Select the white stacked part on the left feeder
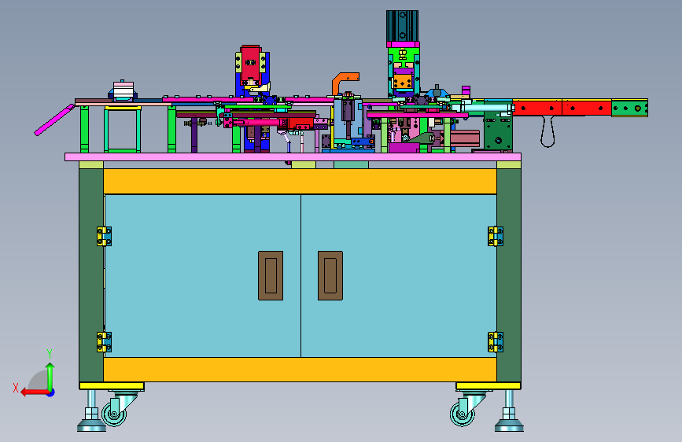This screenshot has width=682, height=442. pyautogui.click(x=123, y=90)
